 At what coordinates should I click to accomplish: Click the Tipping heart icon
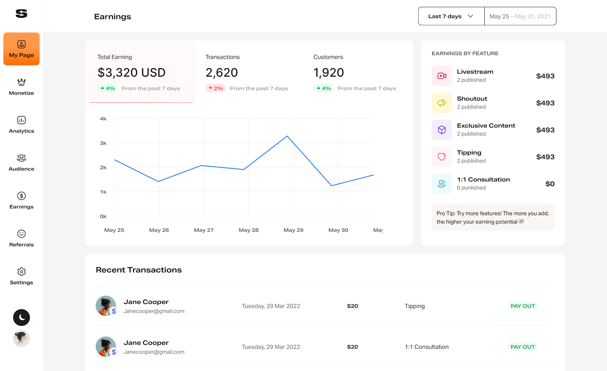[x=442, y=157]
